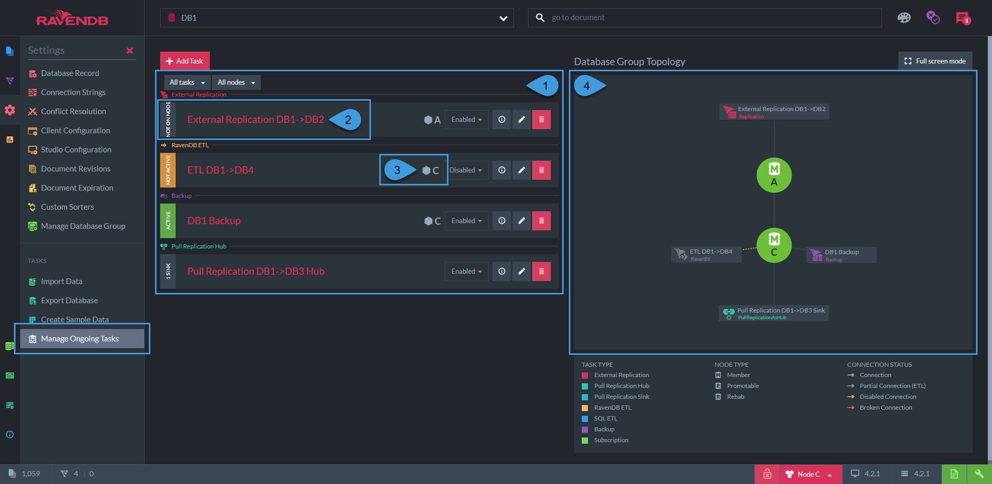The image size is (992, 484).
Task: Switch topology to Full screen mode
Action: [x=935, y=61]
